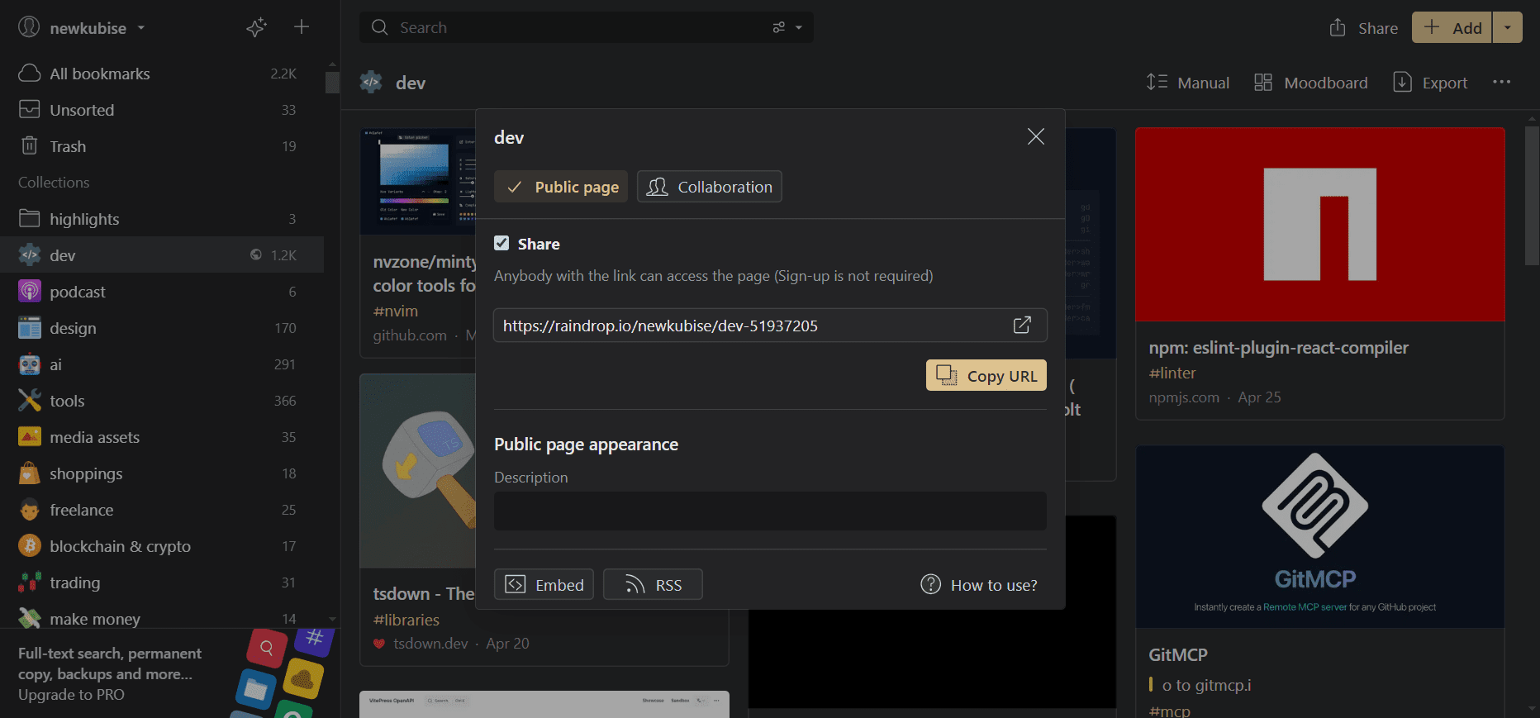This screenshot has width=1540, height=718.
Task: Click the Export button
Action: point(1430,83)
